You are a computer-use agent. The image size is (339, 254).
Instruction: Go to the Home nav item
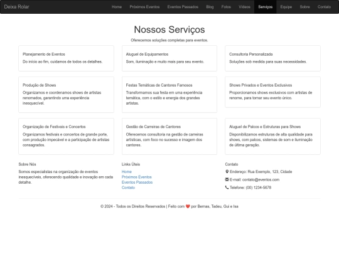117,7
